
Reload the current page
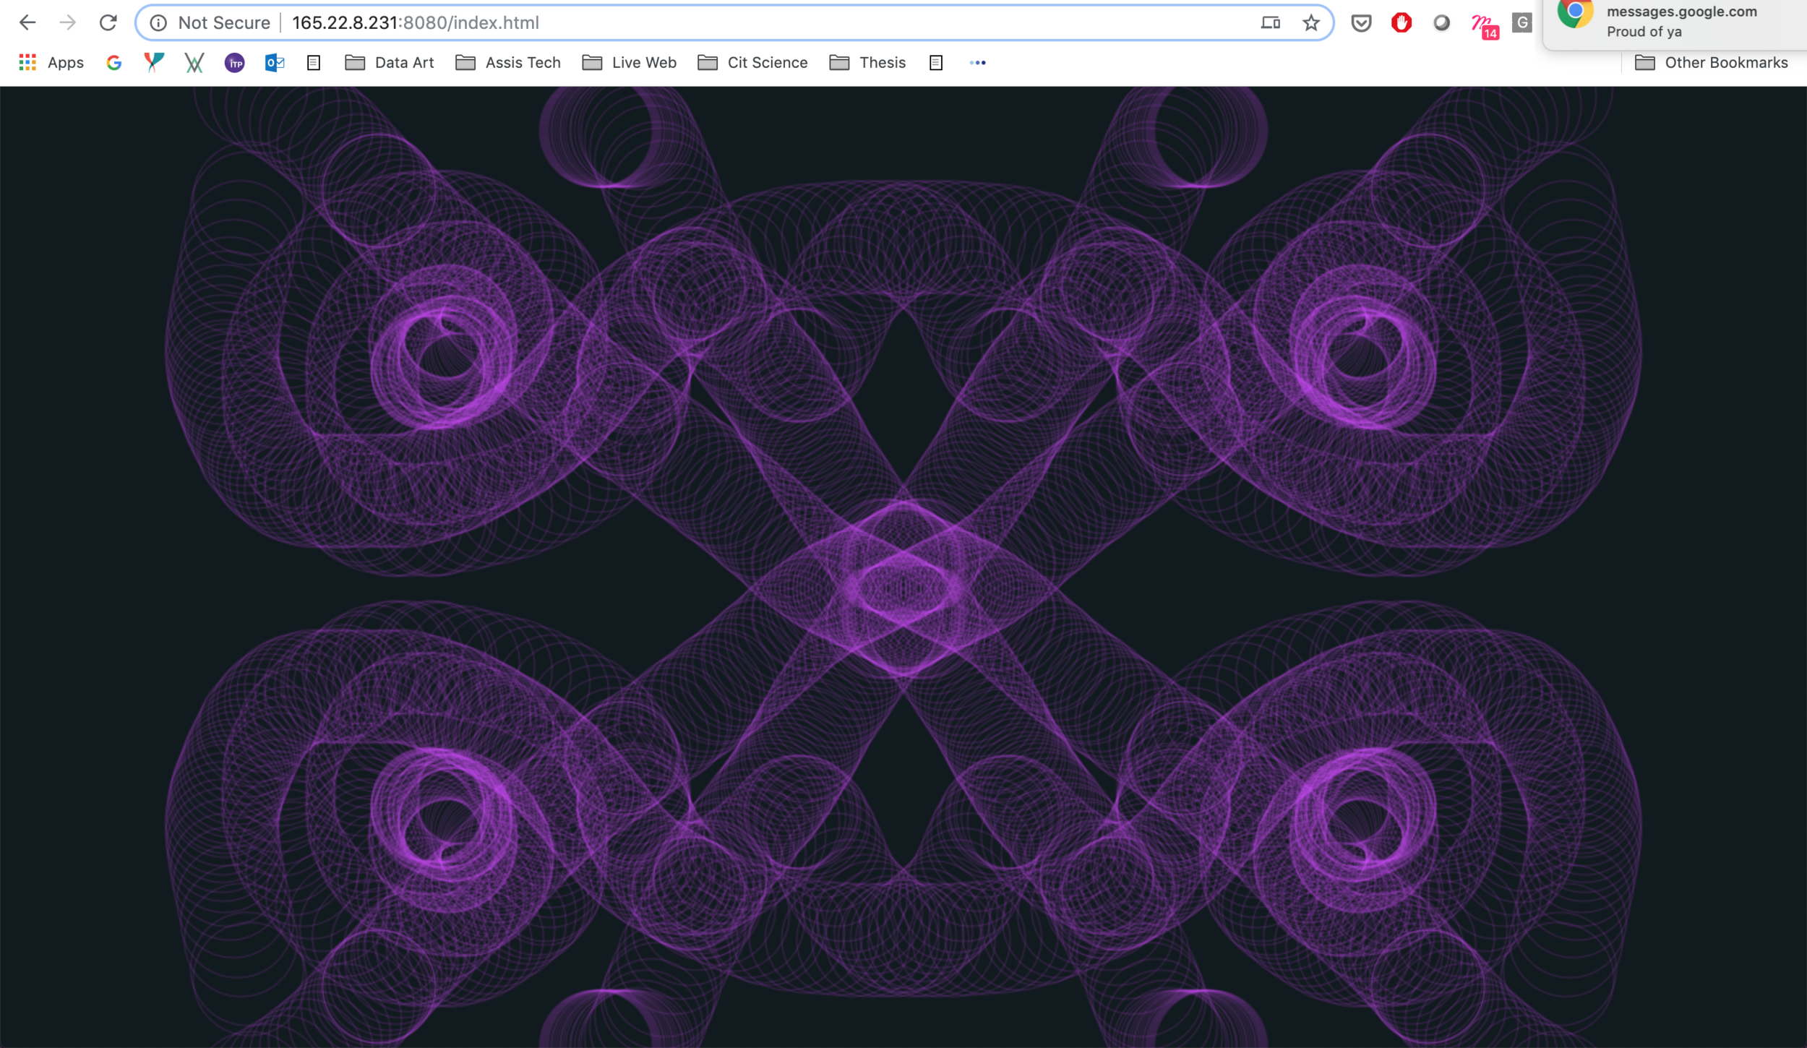coord(108,23)
